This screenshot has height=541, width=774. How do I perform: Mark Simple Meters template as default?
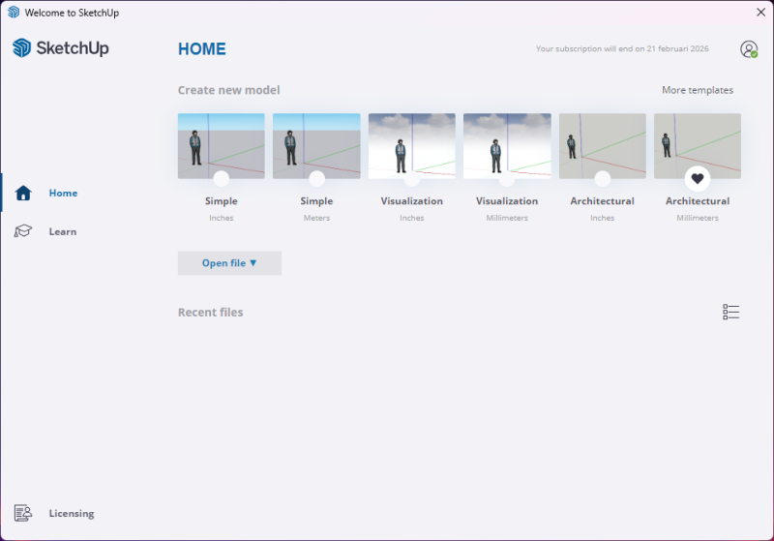pyautogui.click(x=316, y=179)
